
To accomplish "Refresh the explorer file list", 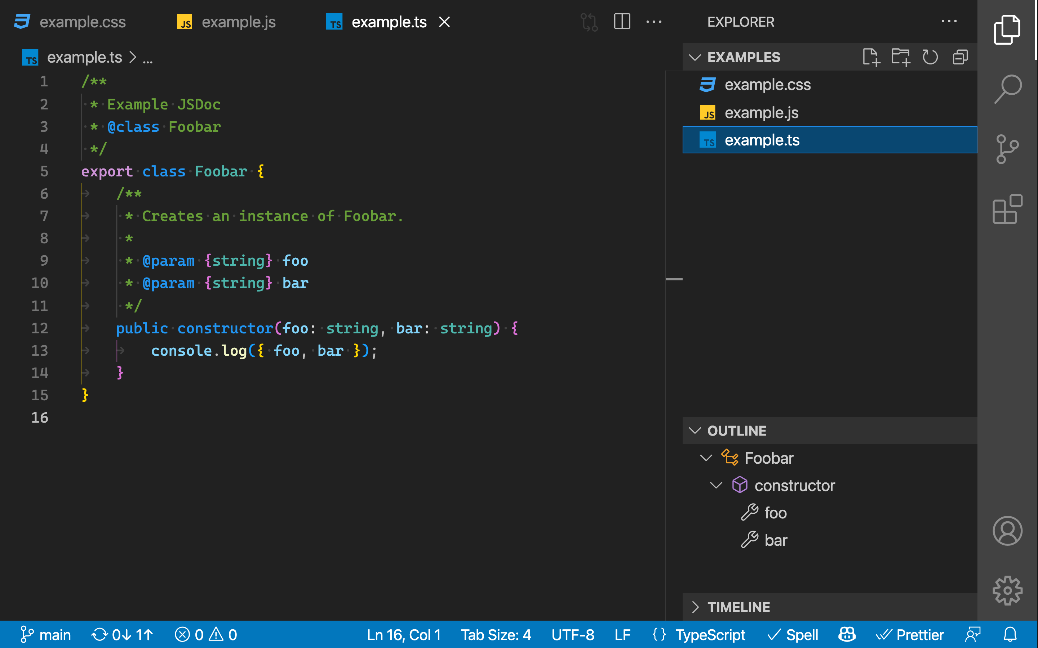I will coord(930,57).
